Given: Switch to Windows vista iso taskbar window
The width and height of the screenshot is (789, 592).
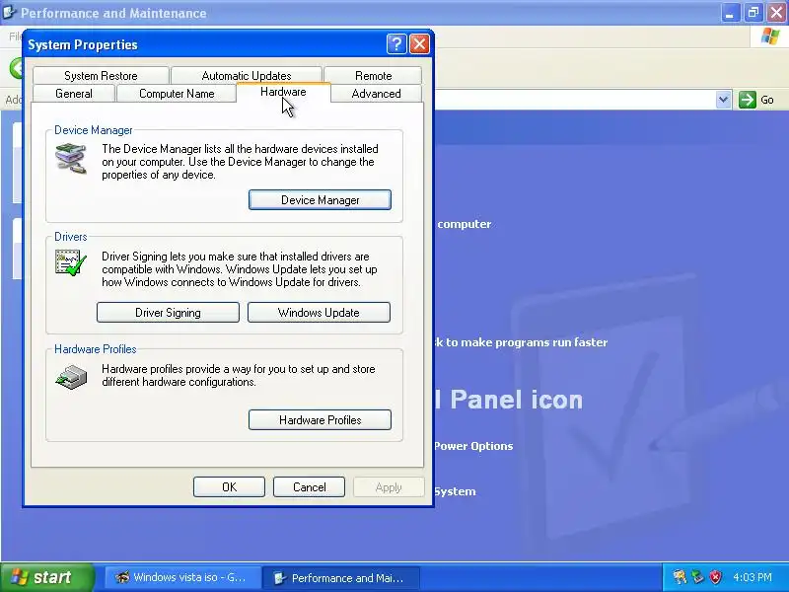Looking at the screenshot, I should tap(182, 577).
